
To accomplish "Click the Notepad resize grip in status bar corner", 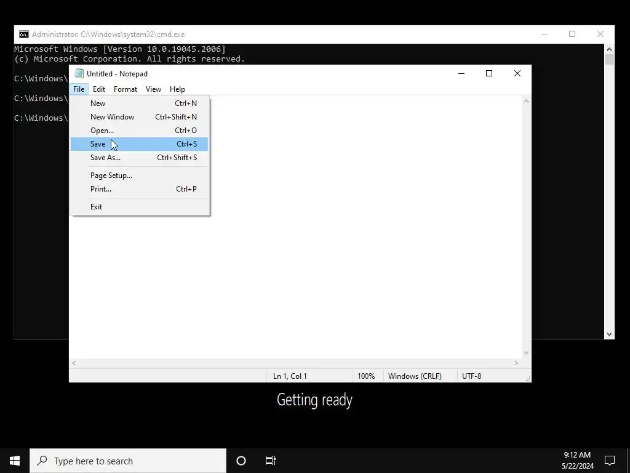I will point(528,379).
